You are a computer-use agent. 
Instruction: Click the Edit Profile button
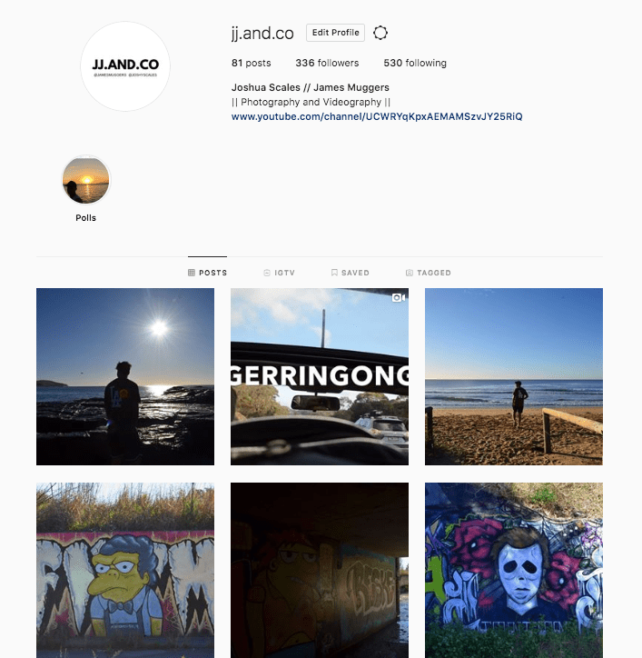coord(335,33)
